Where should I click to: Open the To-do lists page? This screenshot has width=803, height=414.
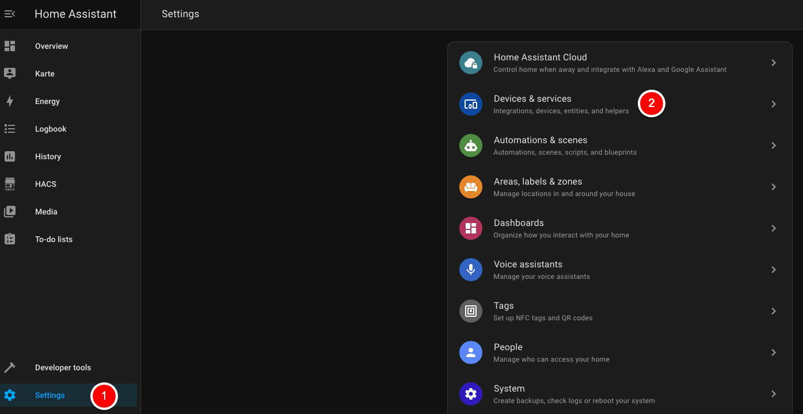(x=54, y=239)
